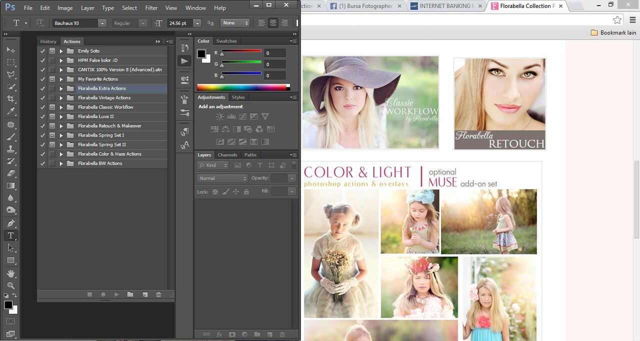
Task: Toggle checkmark for HPM False kolor set
Action: [42, 60]
